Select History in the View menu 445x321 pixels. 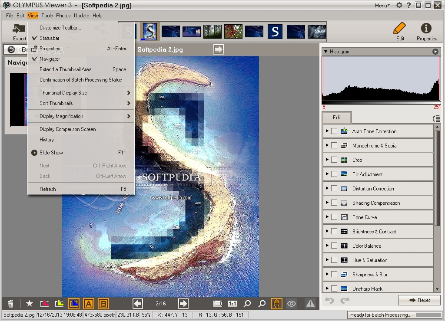tap(81, 140)
